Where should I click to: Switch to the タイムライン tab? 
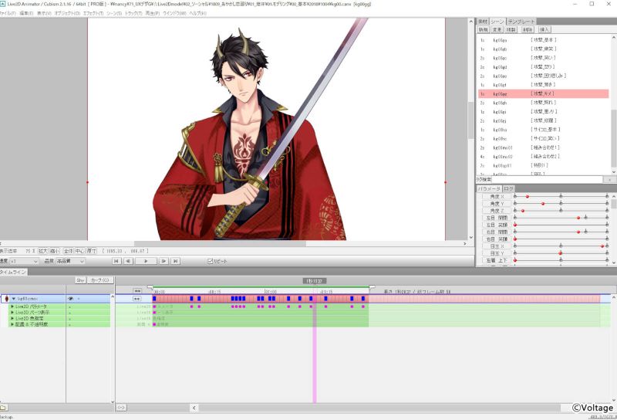tap(13, 272)
